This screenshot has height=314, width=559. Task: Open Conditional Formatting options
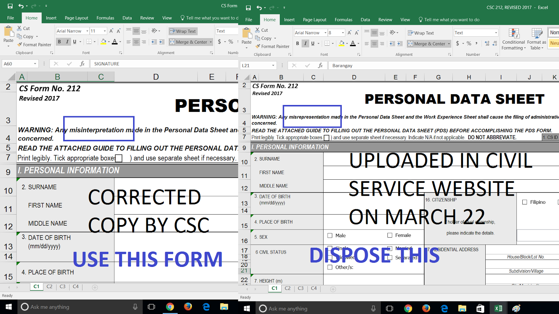point(513,39)
